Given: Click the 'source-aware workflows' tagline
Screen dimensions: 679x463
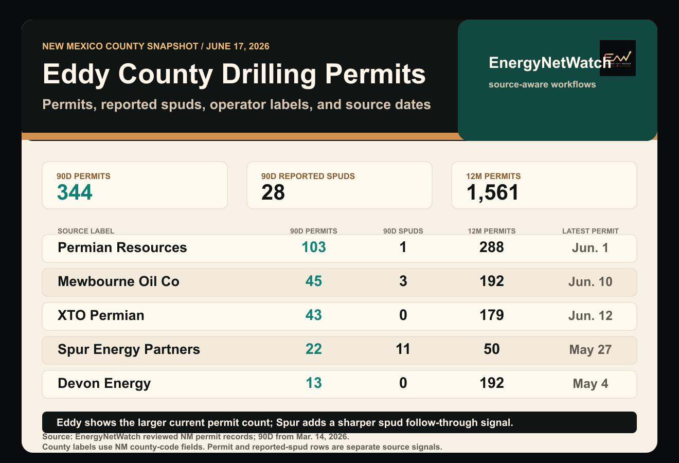Looking at the screenshot, I should [542, 84].
